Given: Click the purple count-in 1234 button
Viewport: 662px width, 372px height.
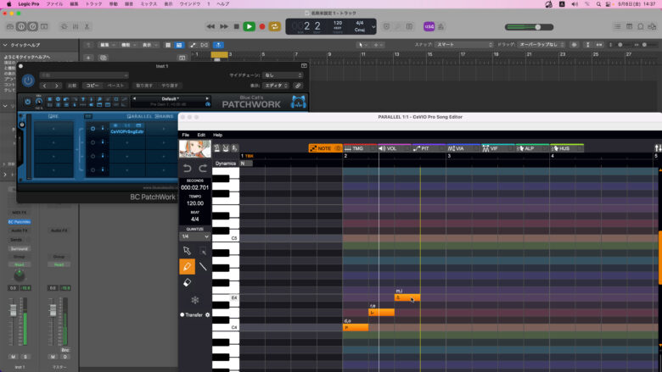Looking at the screenshot, I should (429, 26).
